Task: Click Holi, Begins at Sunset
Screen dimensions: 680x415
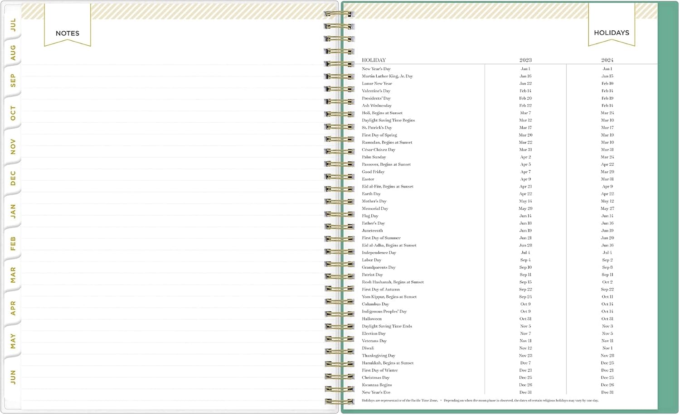Action: click(x=382, y=113)
